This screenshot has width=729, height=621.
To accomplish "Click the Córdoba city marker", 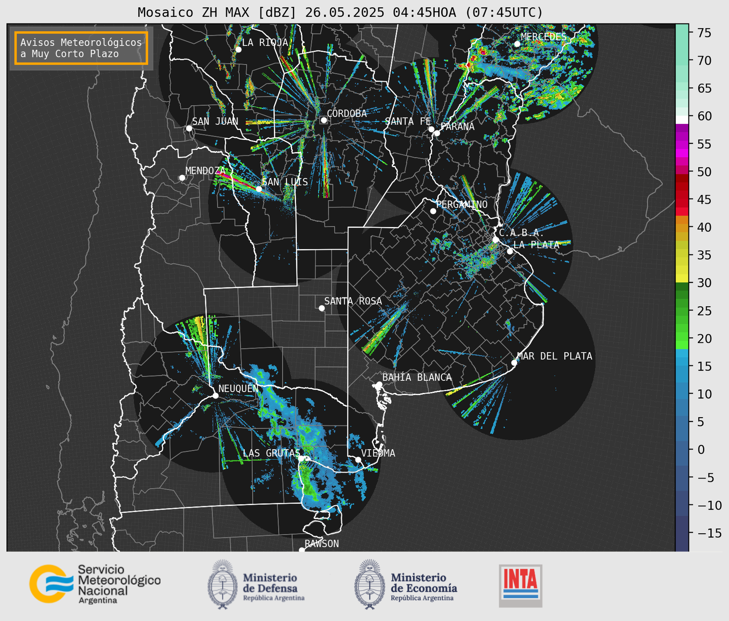I will pos(324,120).
